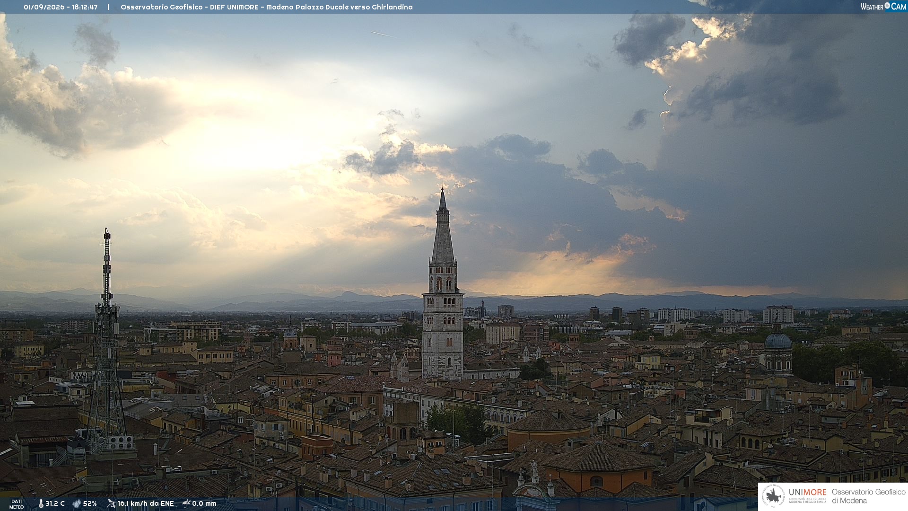Click the humidity water drops icon
Image resolution: width=908 pixels, height=511 pixels.
77,503
